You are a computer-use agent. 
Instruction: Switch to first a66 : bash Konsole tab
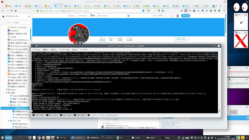coord(38,115)
